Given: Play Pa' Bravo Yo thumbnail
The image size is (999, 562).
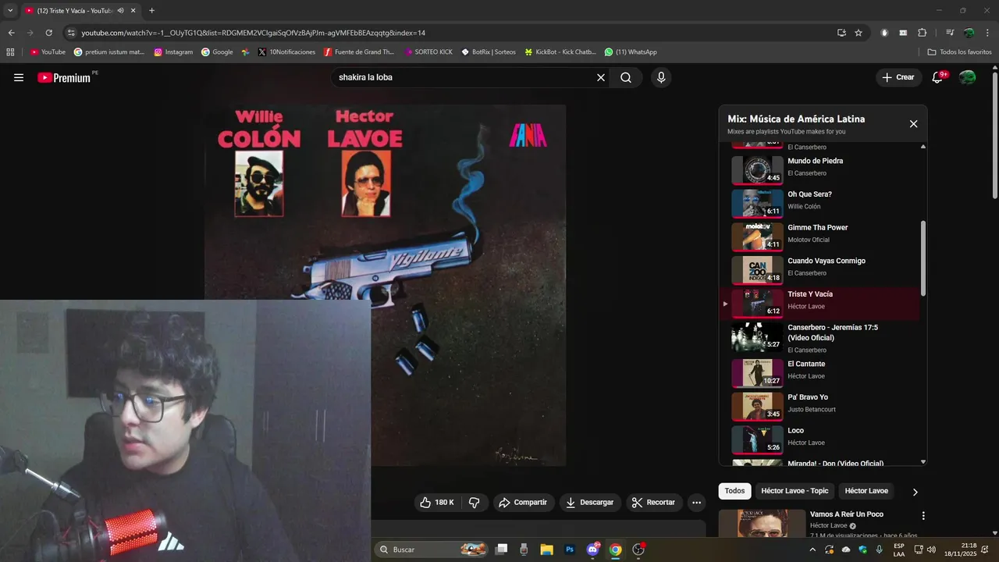Looking at the screenshot, I should point(757,406).
